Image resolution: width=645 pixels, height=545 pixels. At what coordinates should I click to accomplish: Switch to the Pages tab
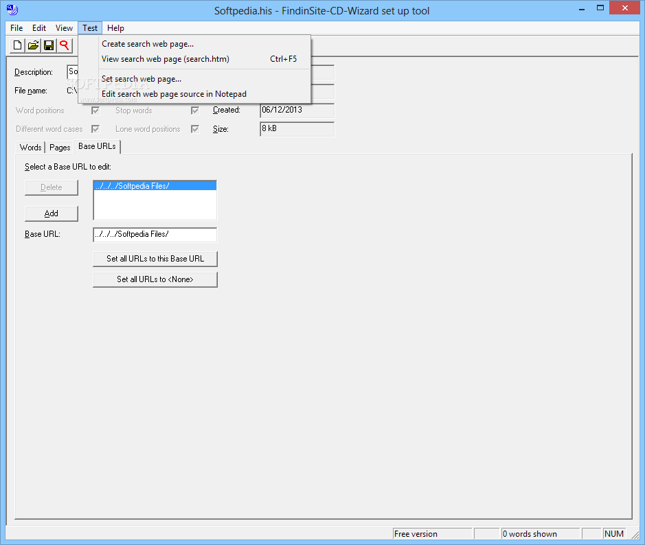pyautogui.click(x=60, y=148)
